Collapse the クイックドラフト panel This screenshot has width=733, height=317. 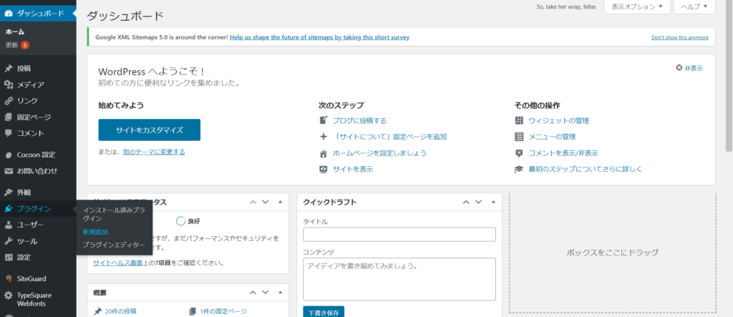tap(493, 203)
